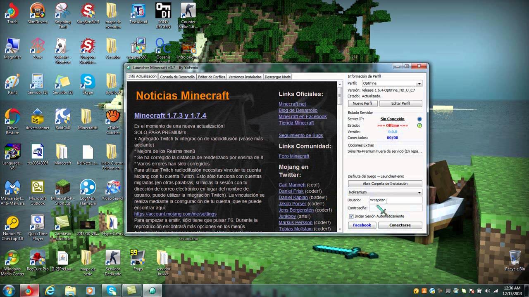Open the SurgSim2k13 desktop icon

[88, 13]
